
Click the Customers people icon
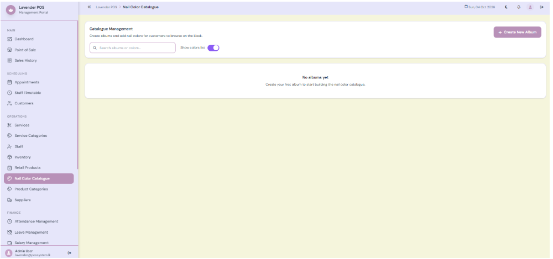coord(9,104)
